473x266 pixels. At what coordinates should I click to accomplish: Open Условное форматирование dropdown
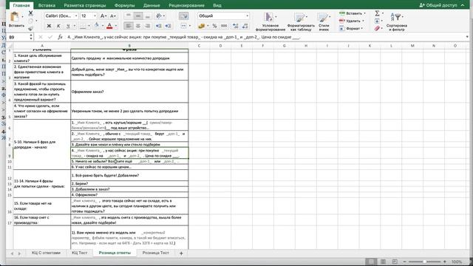coord(270,21)
